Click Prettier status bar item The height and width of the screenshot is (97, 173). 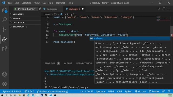click(x=154, y=91)
